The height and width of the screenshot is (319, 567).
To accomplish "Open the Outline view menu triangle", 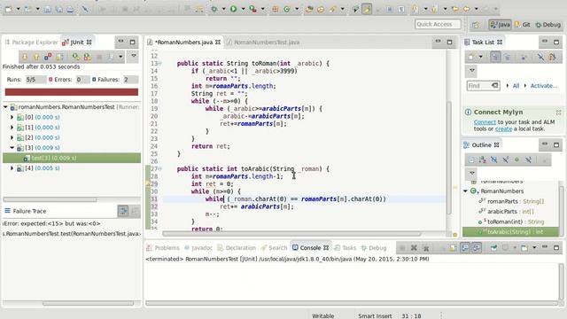I will tap(472, 173).
